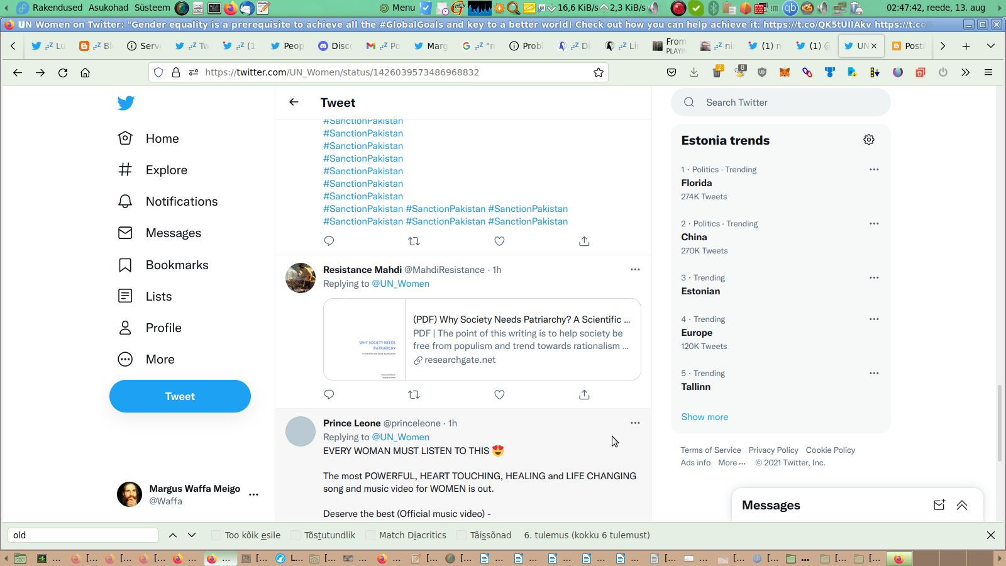This screenshot has width=1006, height=566.
Task: Like Resistance Mahdi's tweet
Action: (x=499, y=394)
